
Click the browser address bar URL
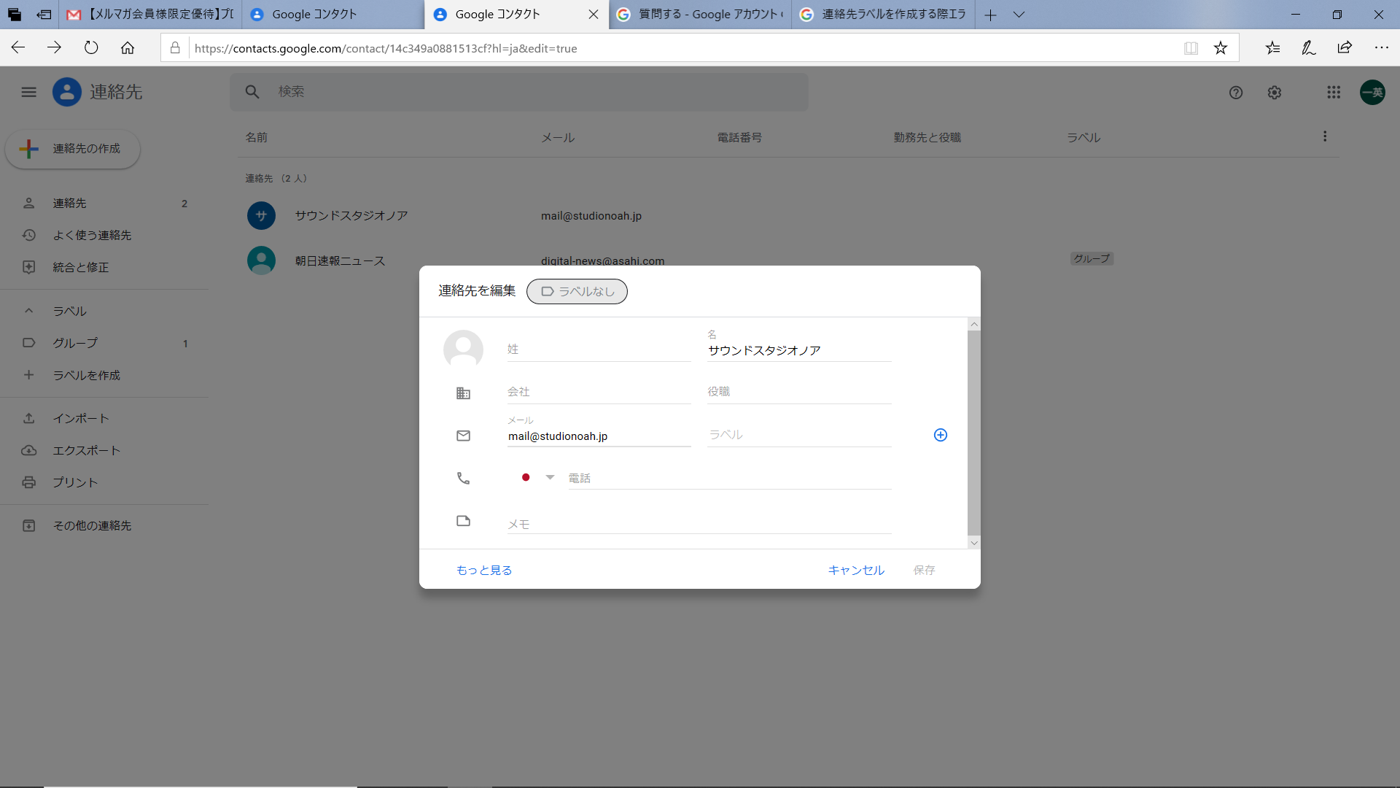point(386,48)
